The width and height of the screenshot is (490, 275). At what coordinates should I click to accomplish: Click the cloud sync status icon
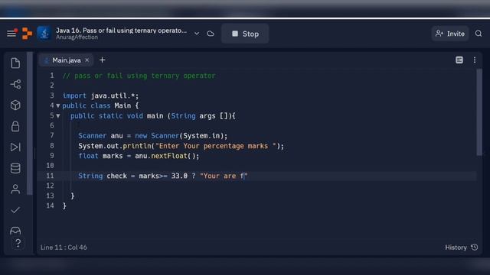tap(211, 34)
